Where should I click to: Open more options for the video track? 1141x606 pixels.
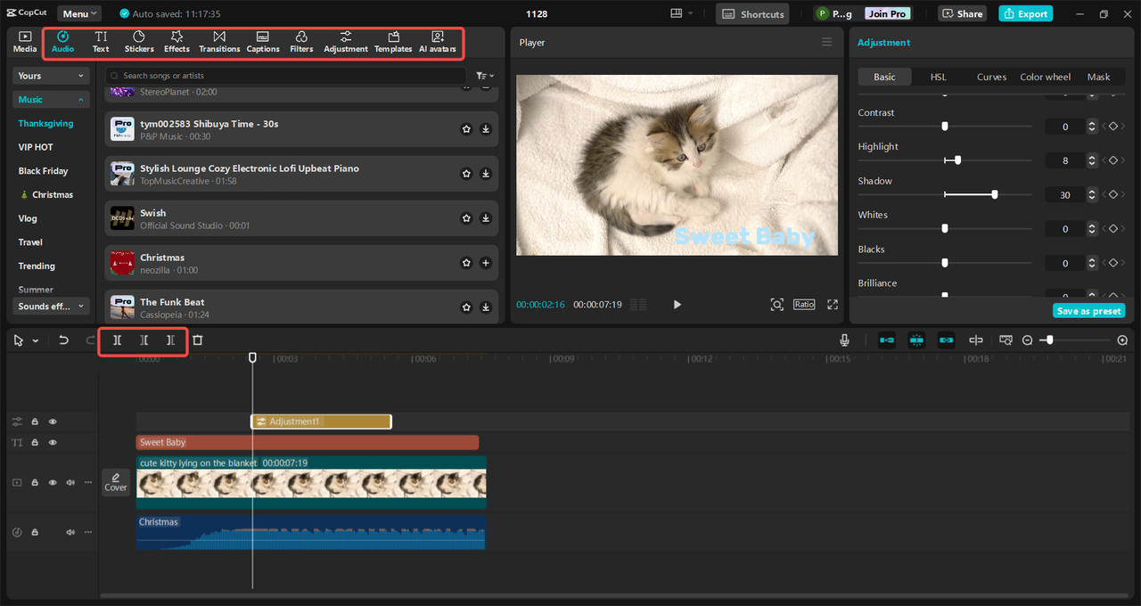click(88, 482)
